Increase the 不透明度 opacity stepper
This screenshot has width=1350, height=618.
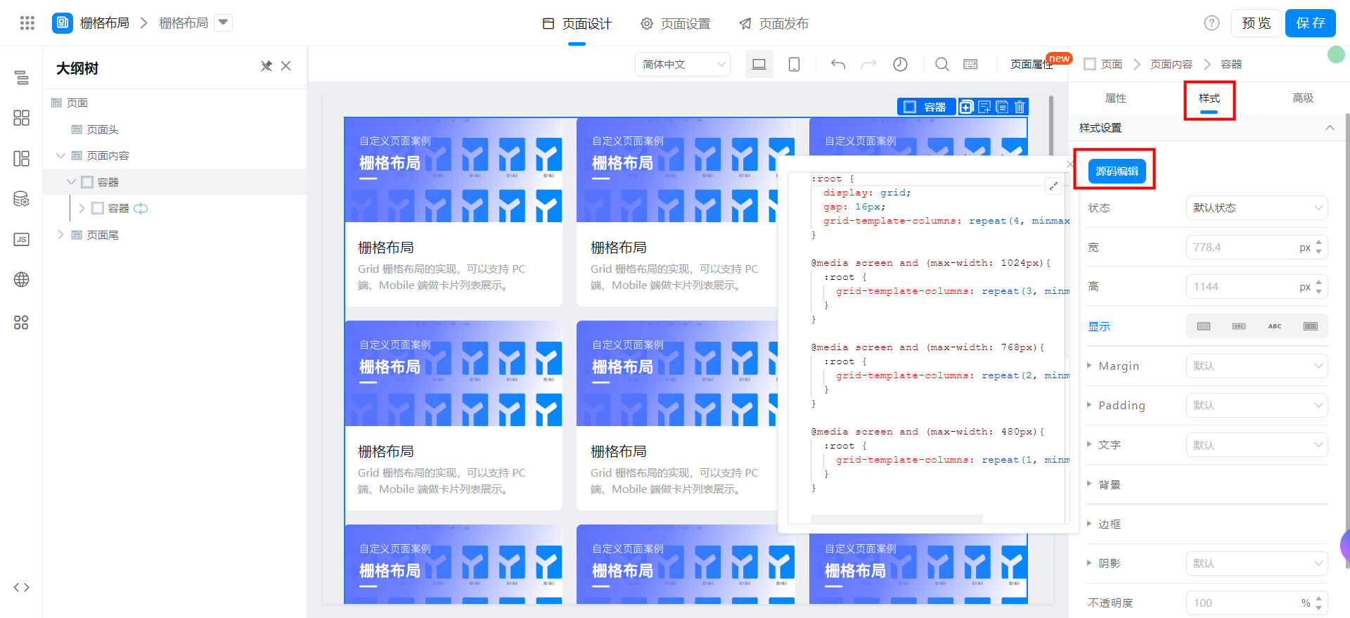1319,598
